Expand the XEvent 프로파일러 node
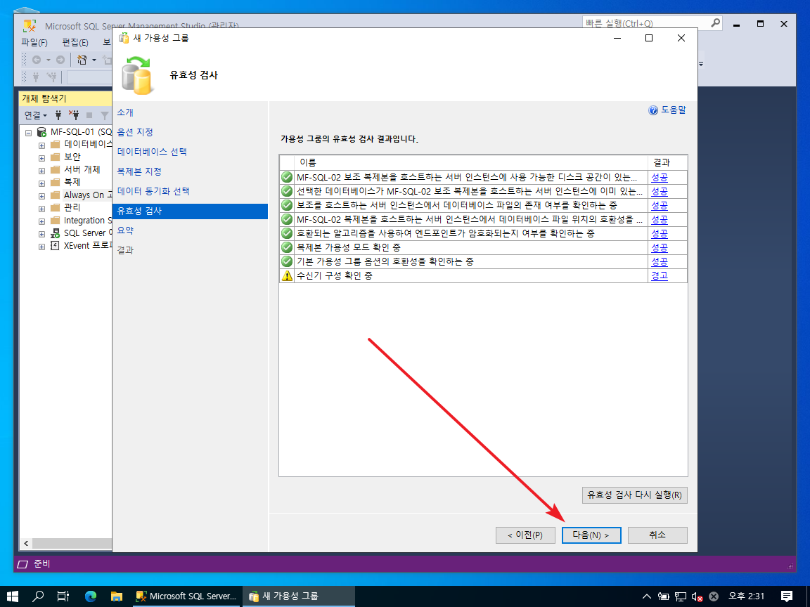 42,247
